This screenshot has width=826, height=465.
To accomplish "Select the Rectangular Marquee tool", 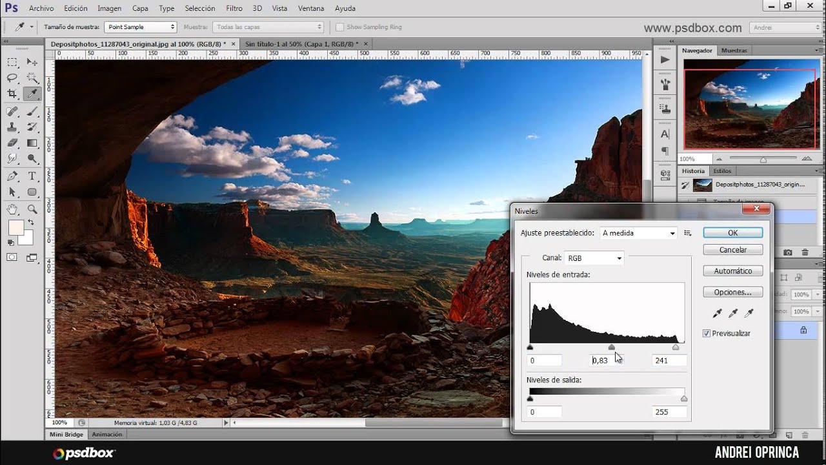I will coord(12,62).
